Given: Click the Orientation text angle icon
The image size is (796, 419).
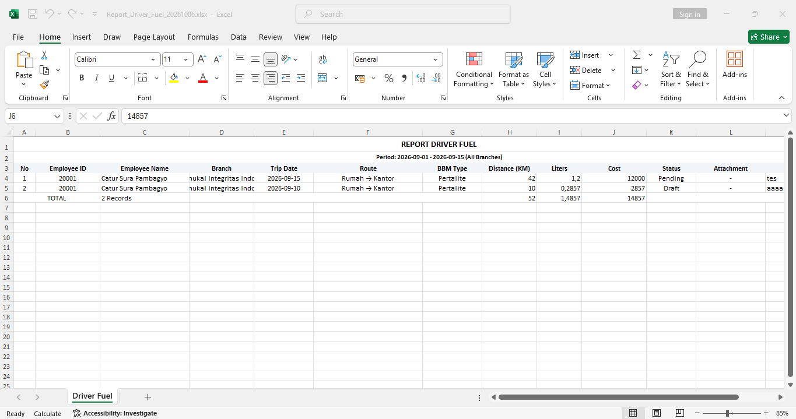Looking at the screenshot, I should 286,59.
